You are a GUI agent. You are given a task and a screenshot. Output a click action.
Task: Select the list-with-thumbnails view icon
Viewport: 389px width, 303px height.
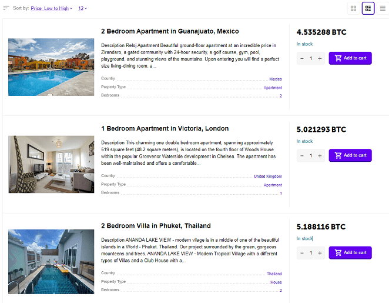click(x=368, y=8)
